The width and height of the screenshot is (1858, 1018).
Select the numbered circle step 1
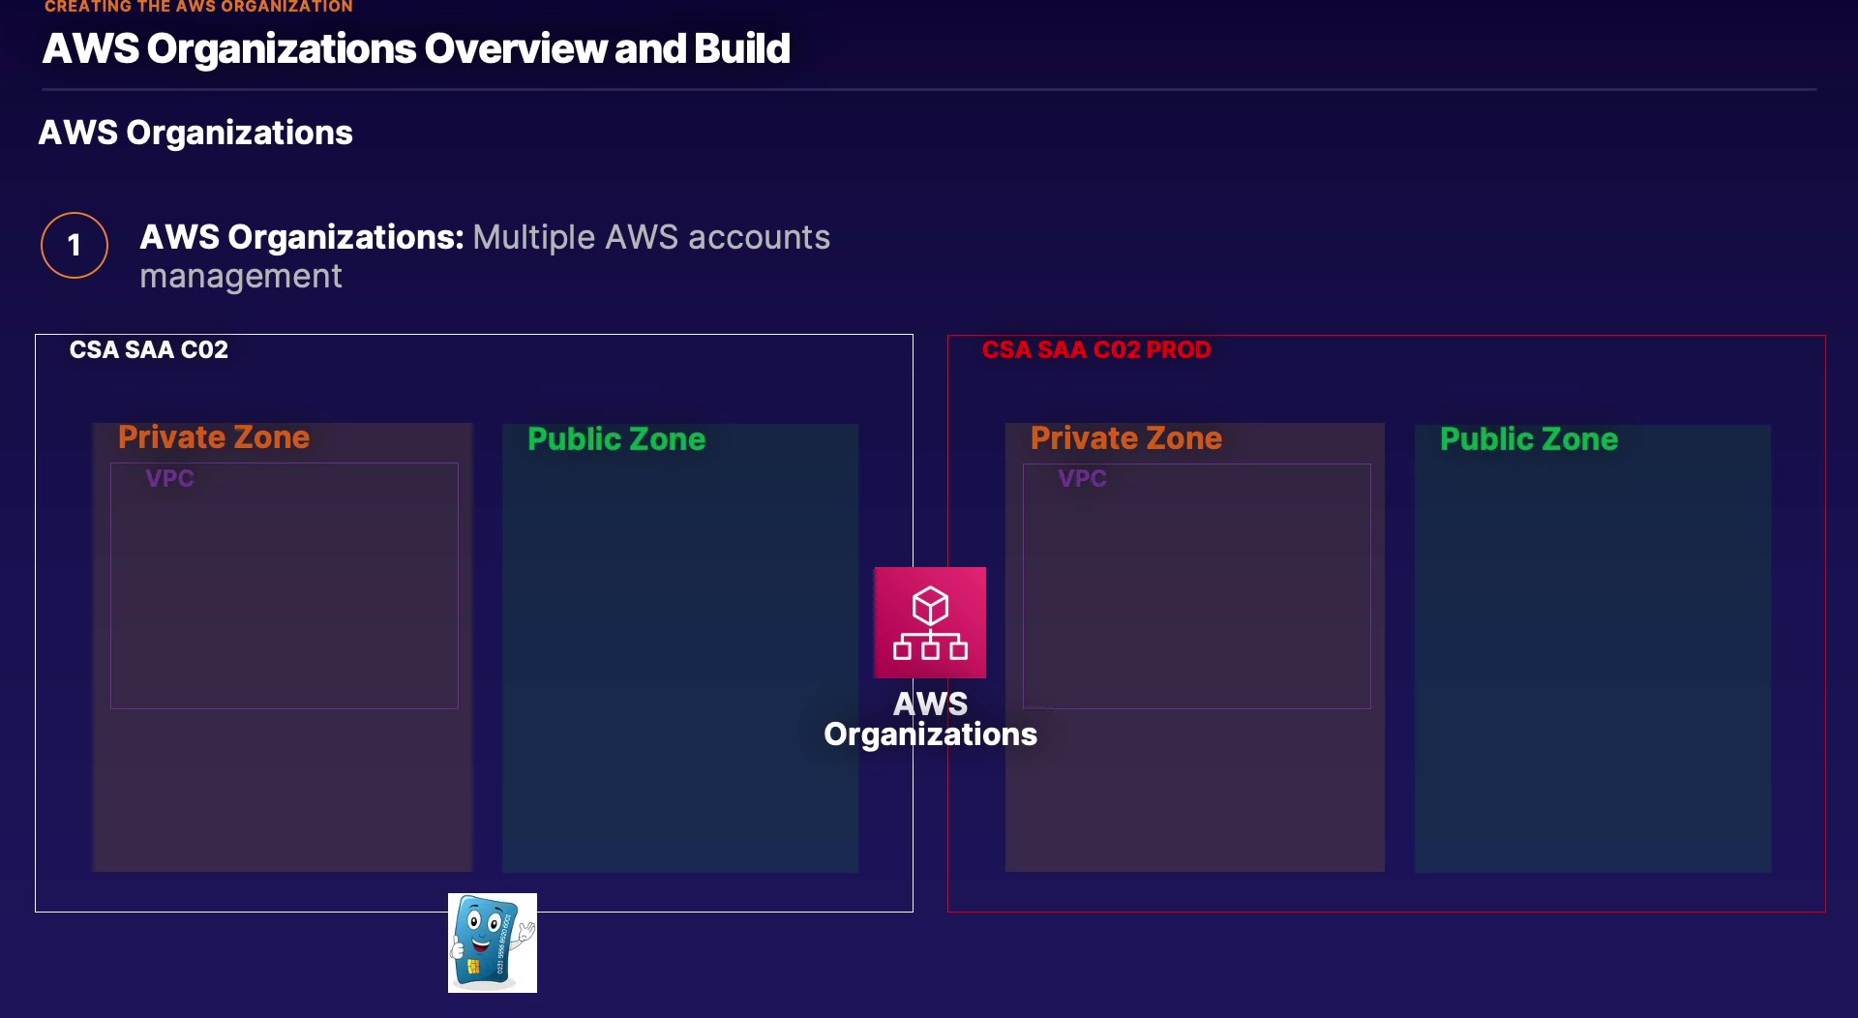point(75,246)
